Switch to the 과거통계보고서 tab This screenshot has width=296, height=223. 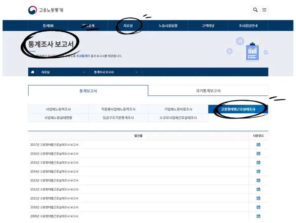tap(208, 91)
